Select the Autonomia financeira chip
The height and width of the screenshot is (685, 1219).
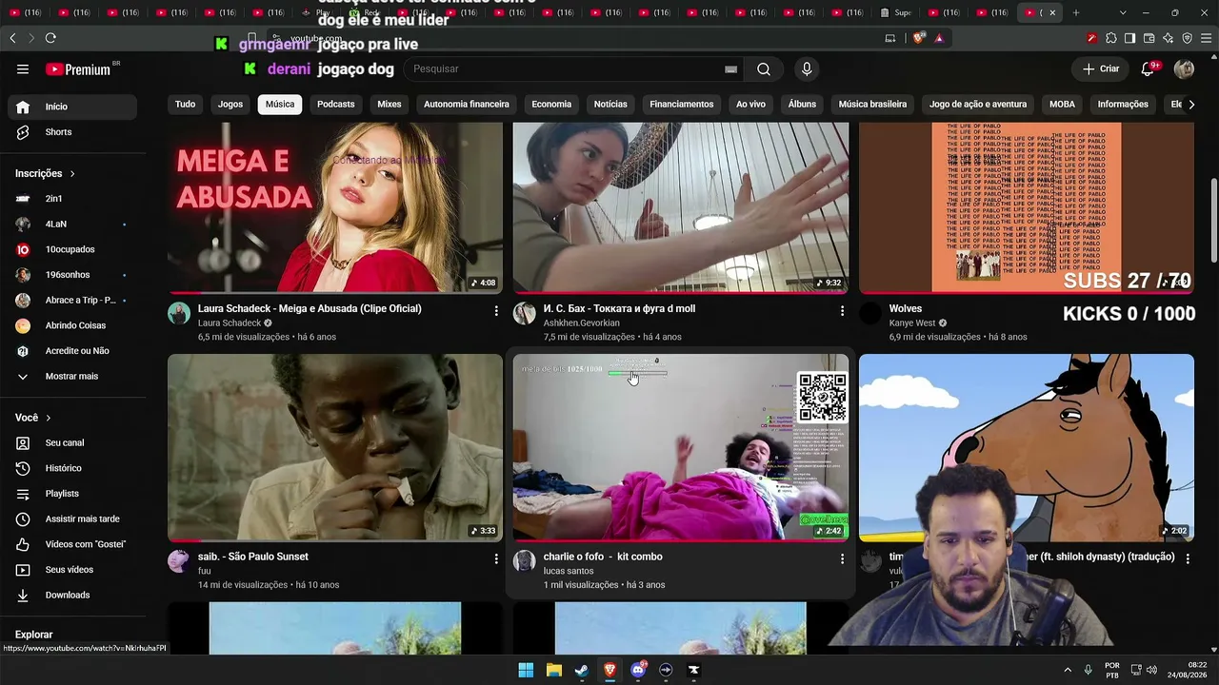point(467,104)
